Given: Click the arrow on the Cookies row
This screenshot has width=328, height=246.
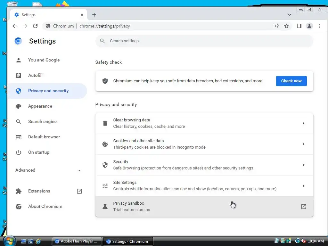Looking at the screenshot, I should tap(304, 144).
